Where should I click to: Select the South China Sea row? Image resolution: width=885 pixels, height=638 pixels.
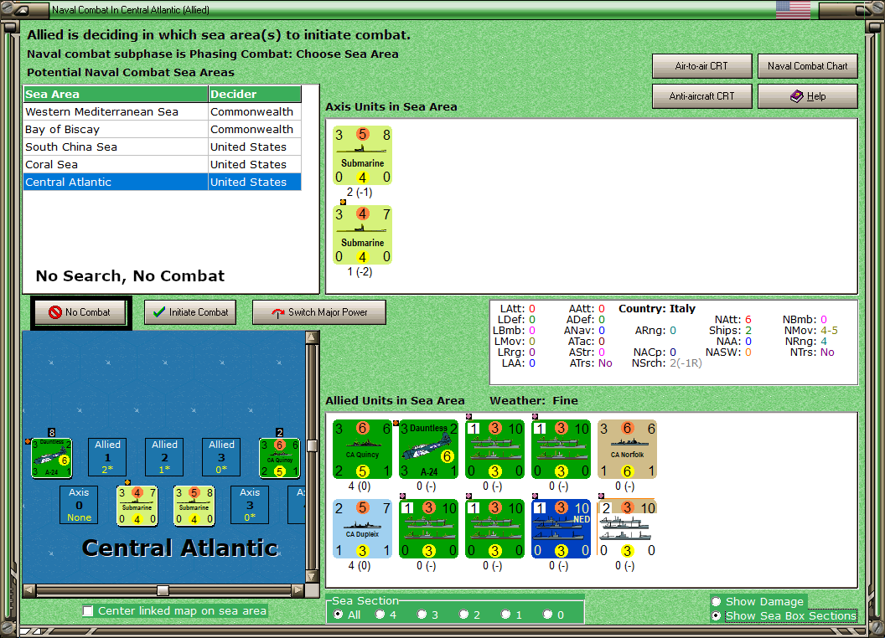[x=163, y=147]
